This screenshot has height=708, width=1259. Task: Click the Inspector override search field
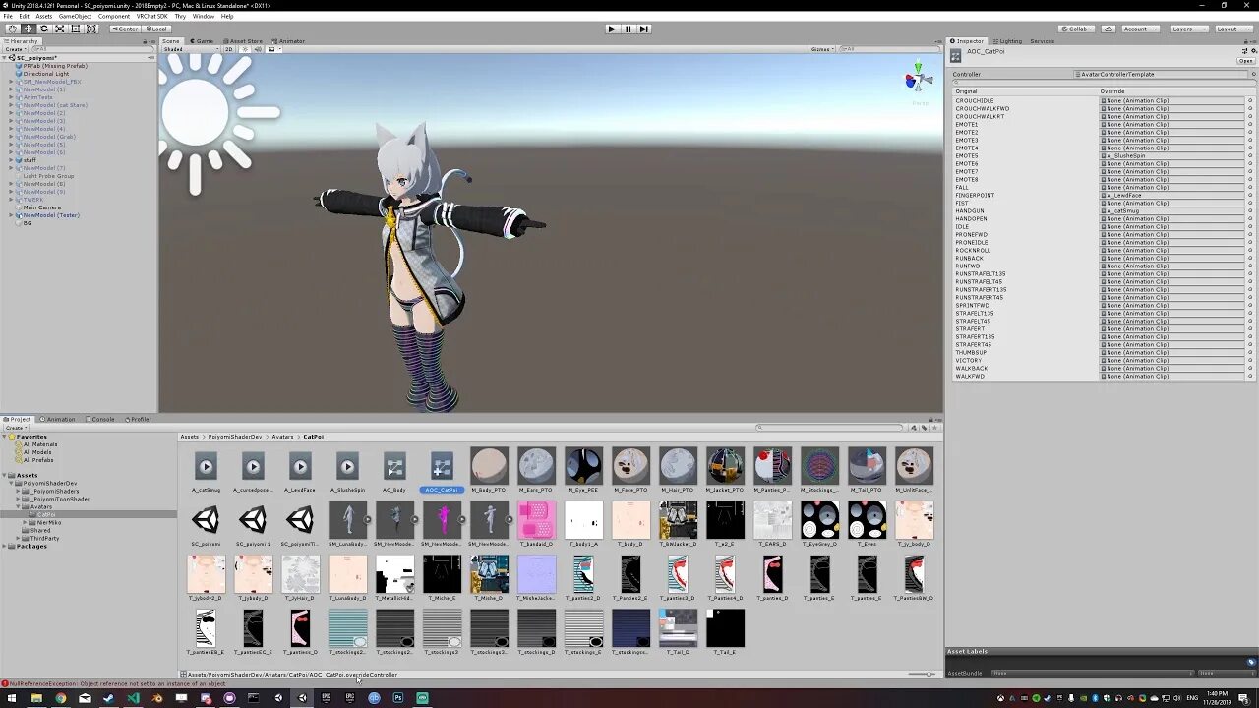pyautogui.click(x=1104, y=83)
